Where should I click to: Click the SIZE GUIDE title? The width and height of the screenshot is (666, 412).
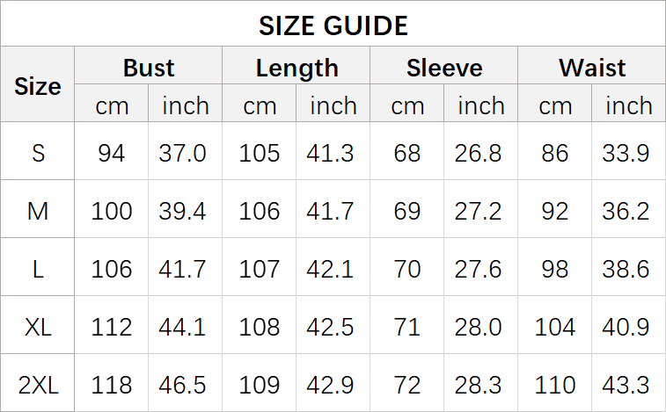click(x=333, y=25)
